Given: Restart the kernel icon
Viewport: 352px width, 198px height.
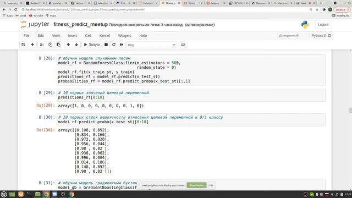Looking at the screenshot, I should coord(114,45).
